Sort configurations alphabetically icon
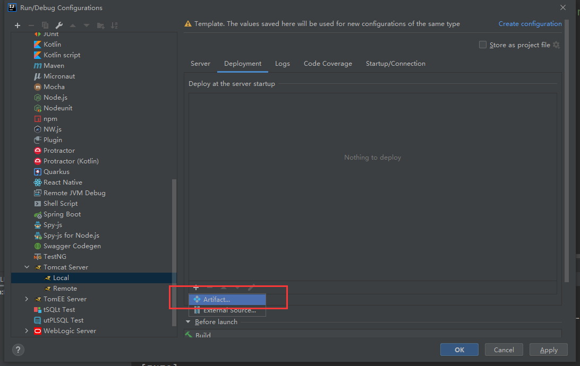Image resolution: width=580 pixels, height=366 pixels. coord(114,25)
